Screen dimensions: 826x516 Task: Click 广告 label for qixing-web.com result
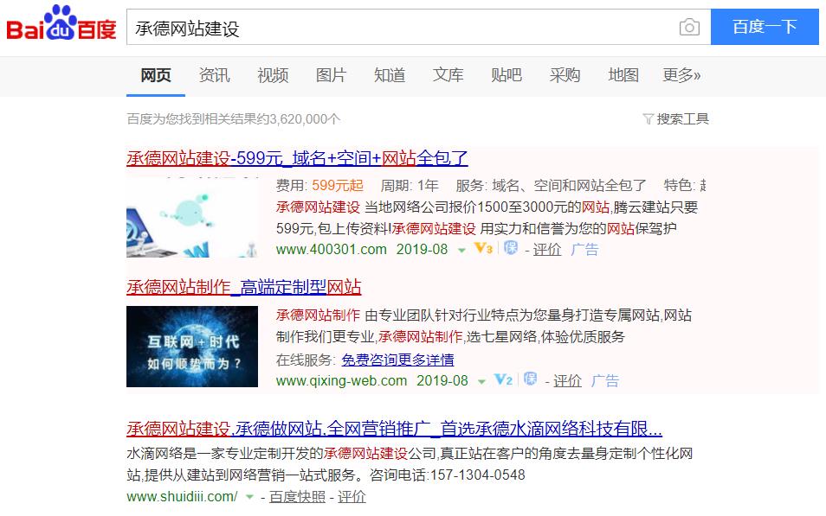604,381
